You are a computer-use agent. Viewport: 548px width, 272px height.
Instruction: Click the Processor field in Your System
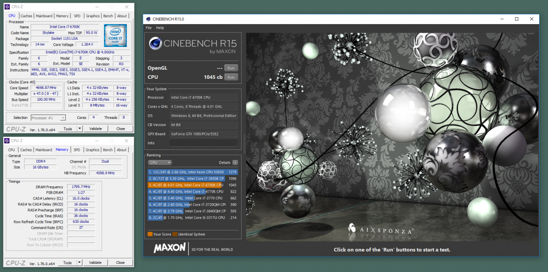(204, 98)
